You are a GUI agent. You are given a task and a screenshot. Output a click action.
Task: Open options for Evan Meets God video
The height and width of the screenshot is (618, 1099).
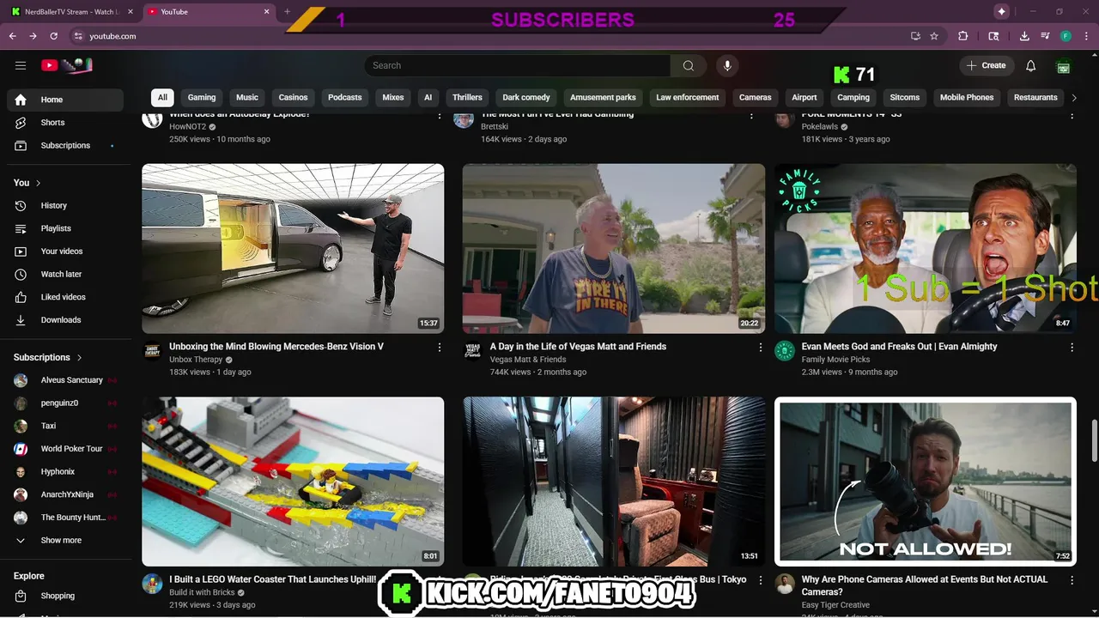pos(1072,348)
